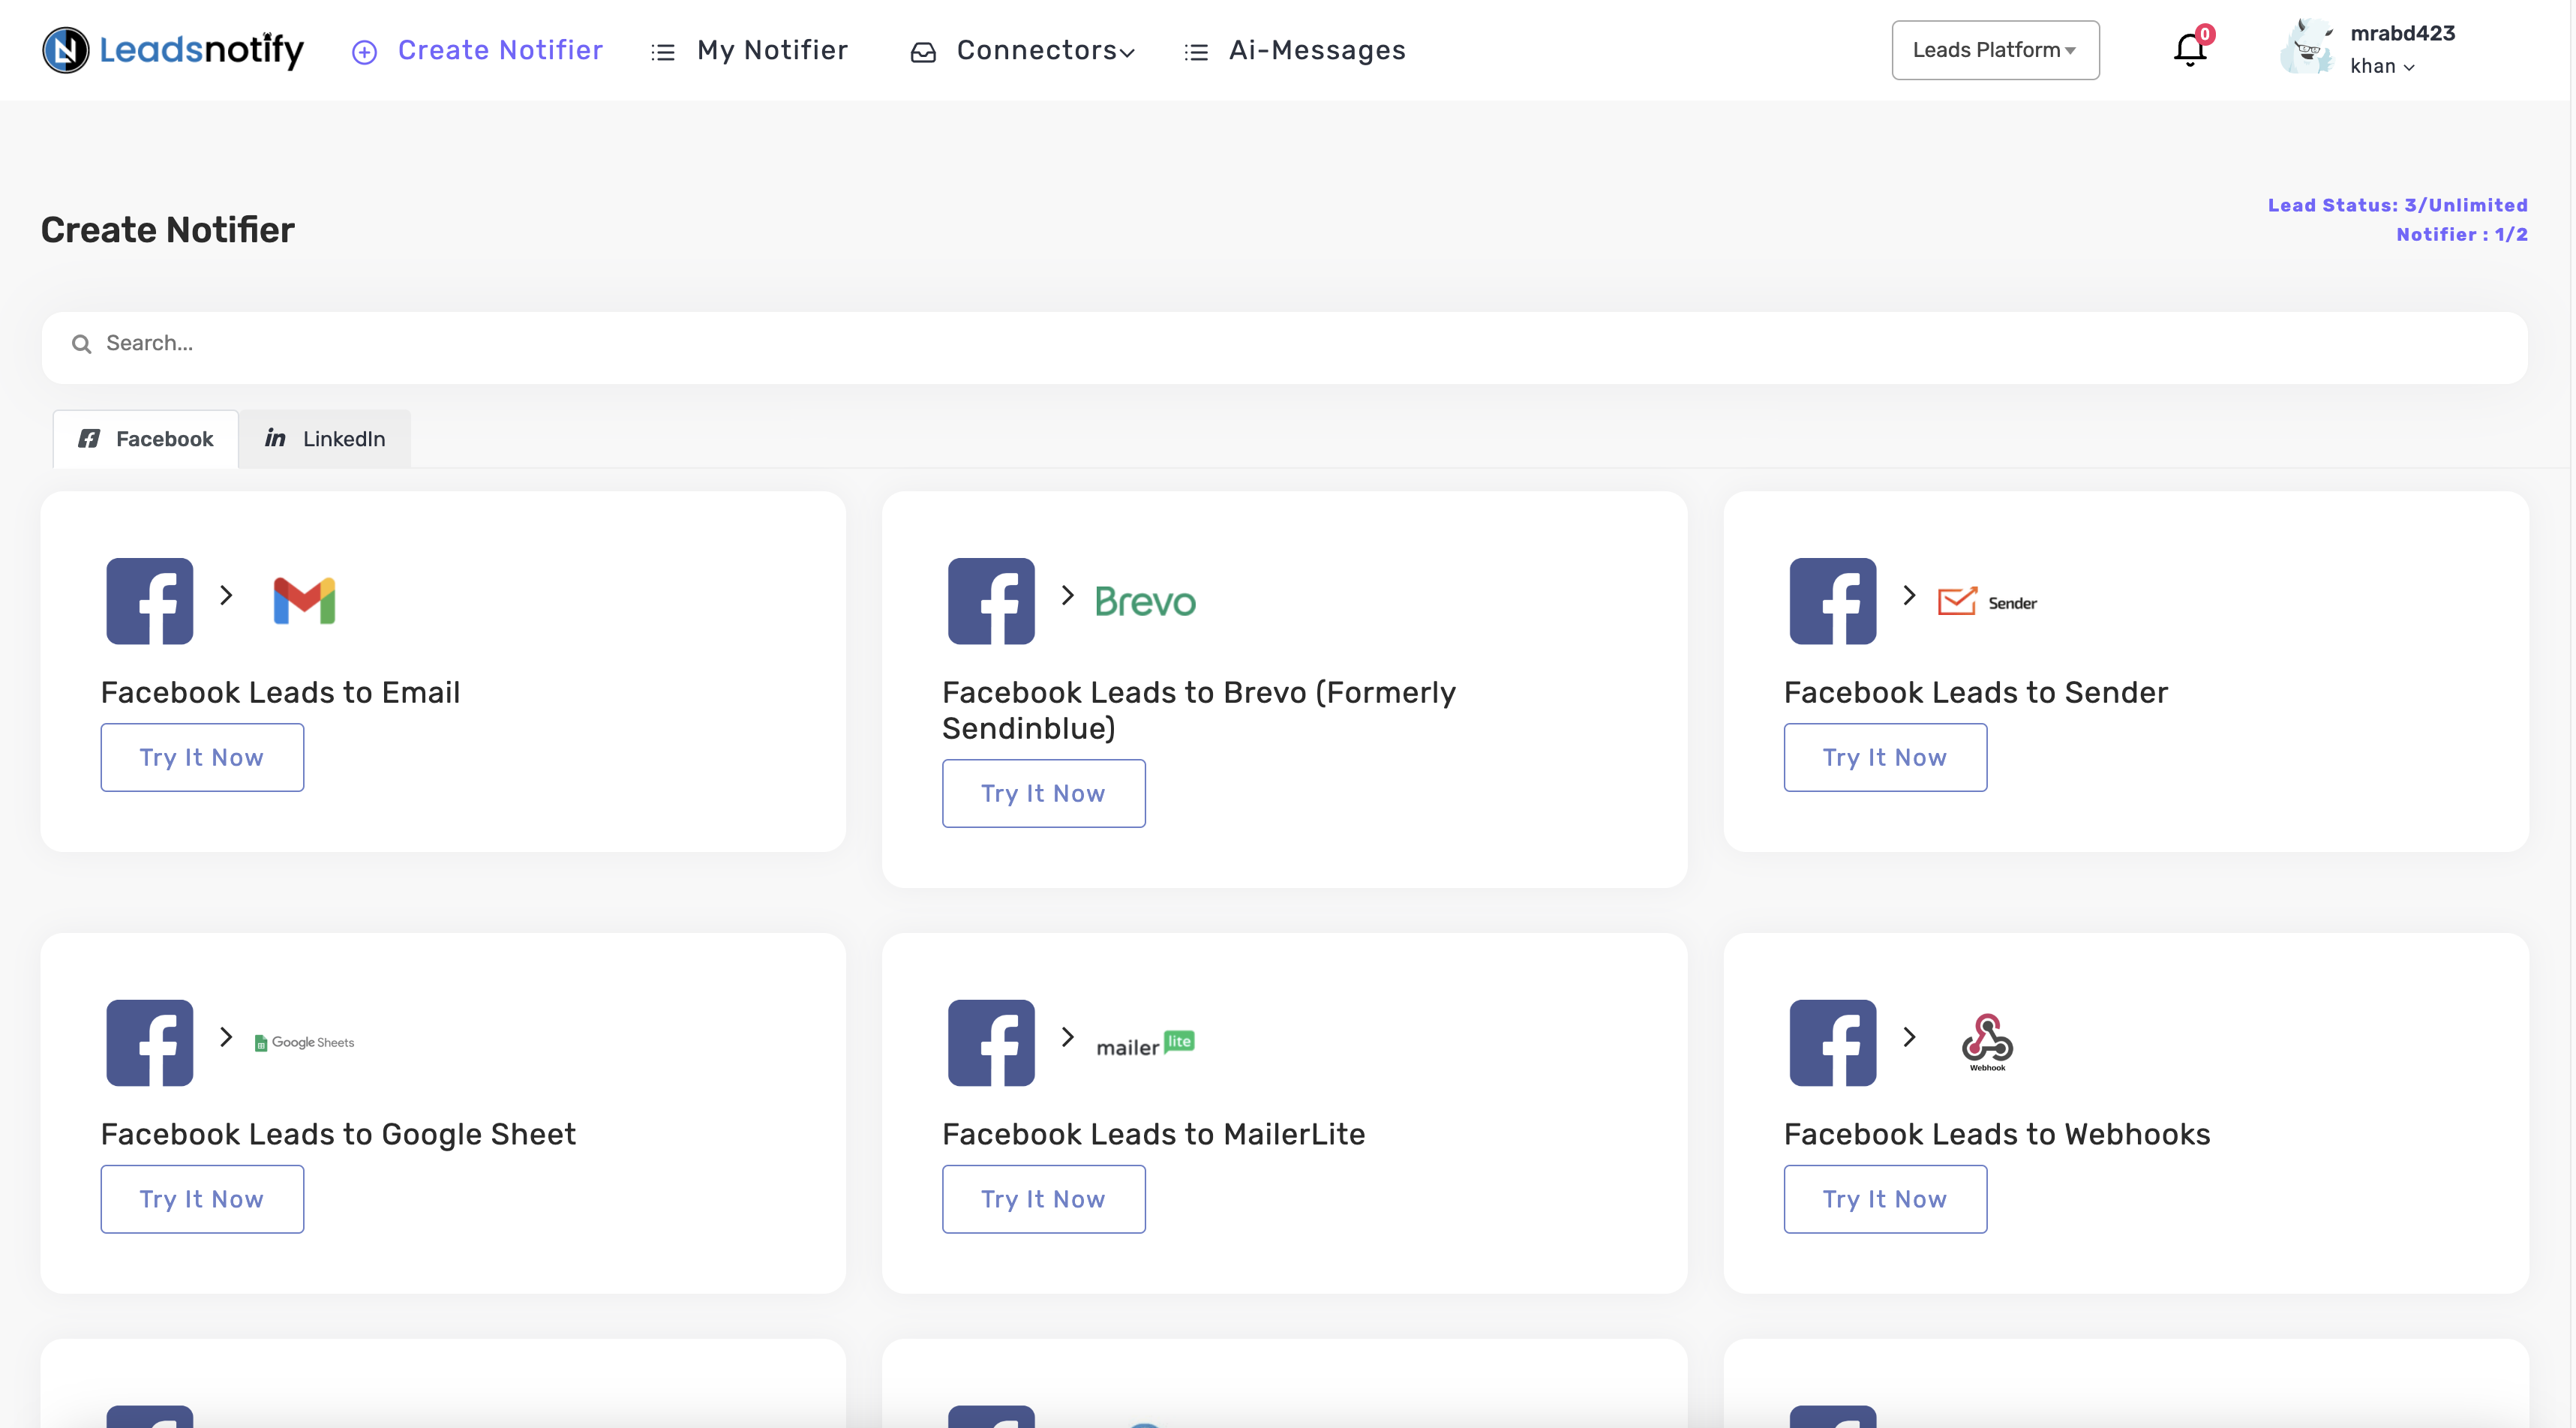Click the "Create Notifier" page heading
Image resolution: width=2576 pixels, height=1428 pixels.
coord(168,230)
